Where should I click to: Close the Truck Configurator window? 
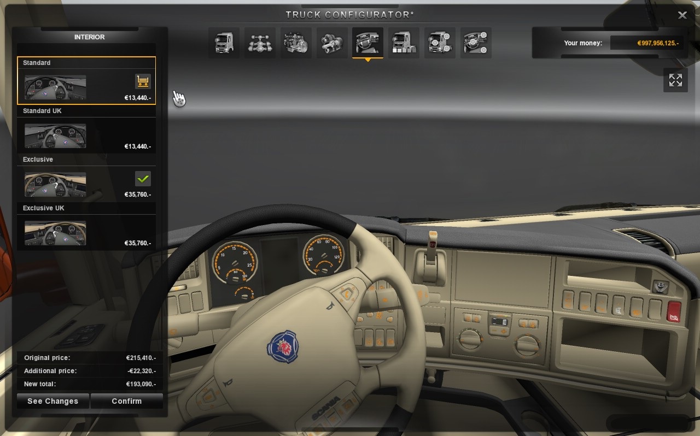pos(682,15)
